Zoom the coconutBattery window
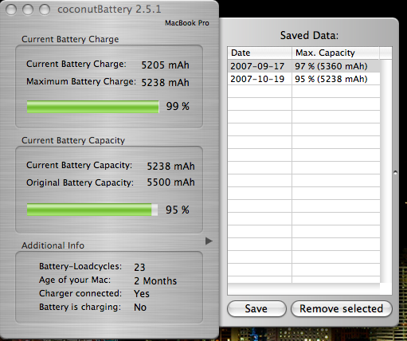Viewport: 407px width, 341px height. tap(45, 10)
